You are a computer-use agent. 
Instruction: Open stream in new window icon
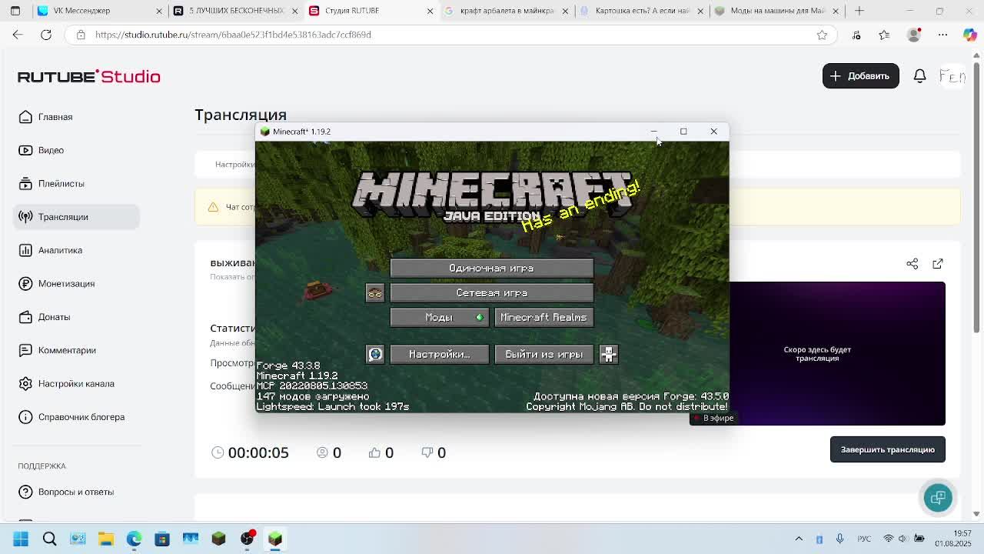937,264
